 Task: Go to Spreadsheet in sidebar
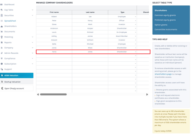pyautogui.click(x=10, y=21)
